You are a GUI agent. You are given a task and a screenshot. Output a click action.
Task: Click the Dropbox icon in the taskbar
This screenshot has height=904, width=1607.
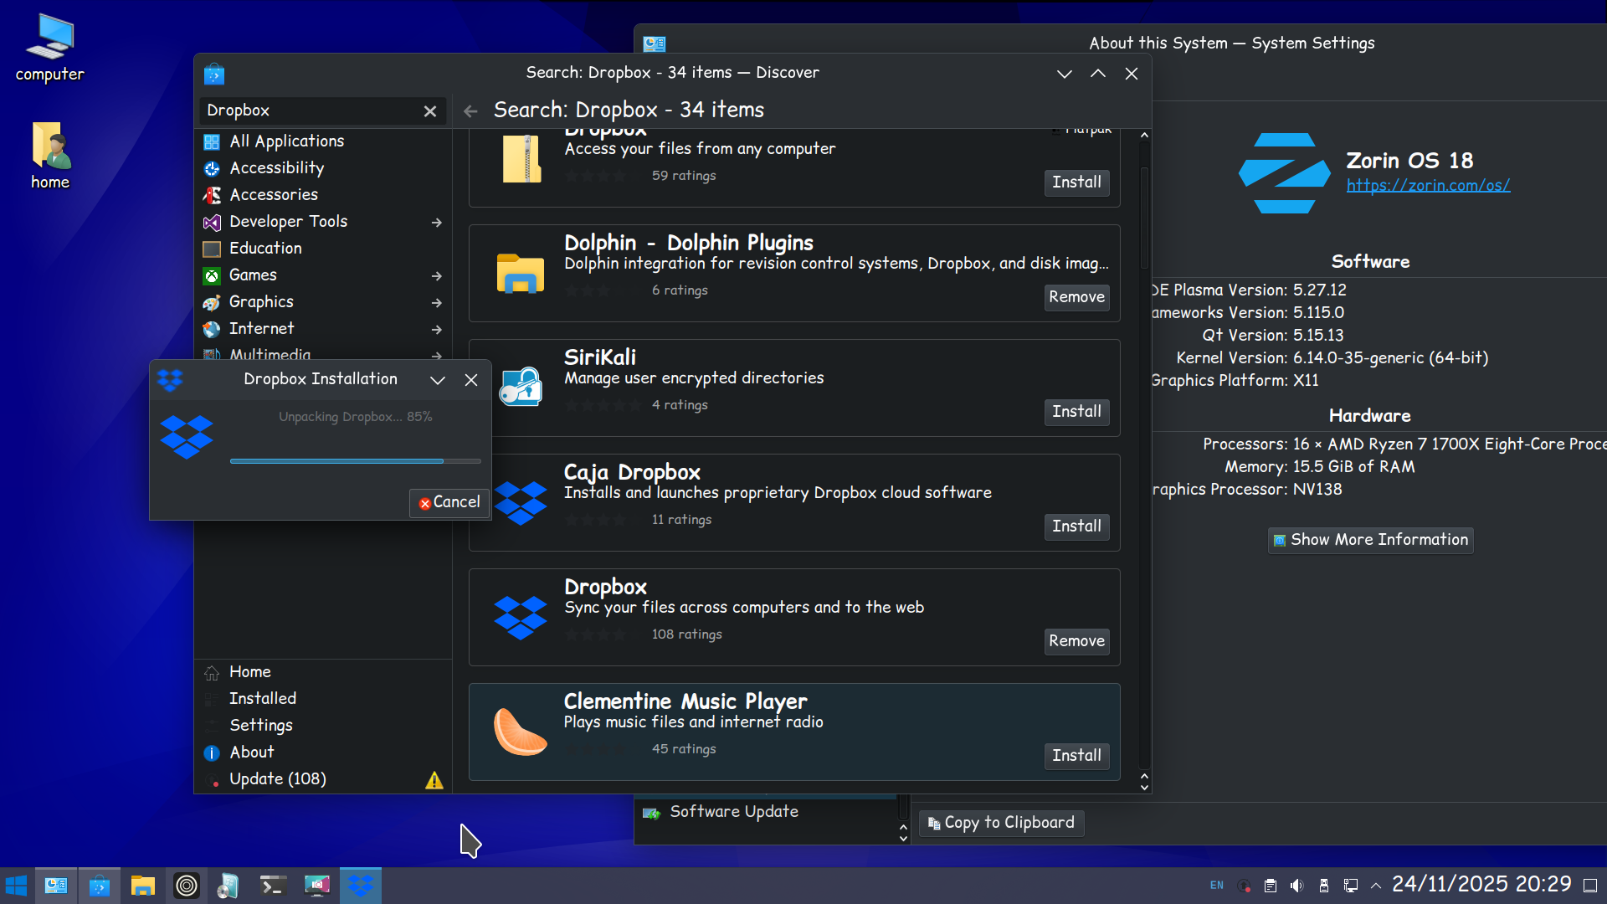click(361, 886)
